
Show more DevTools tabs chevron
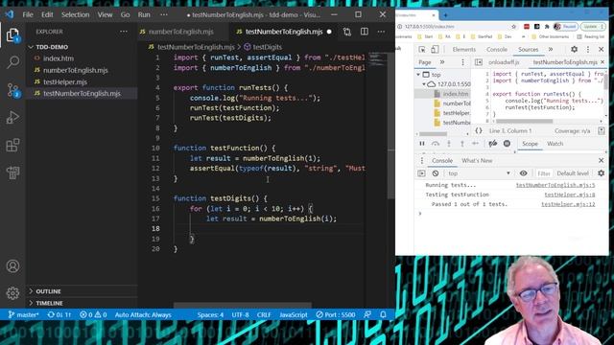pos(550,49)
